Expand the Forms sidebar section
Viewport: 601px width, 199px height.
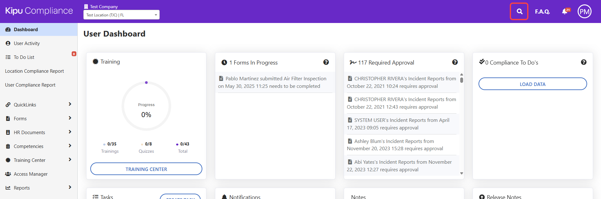click(39, 119)
